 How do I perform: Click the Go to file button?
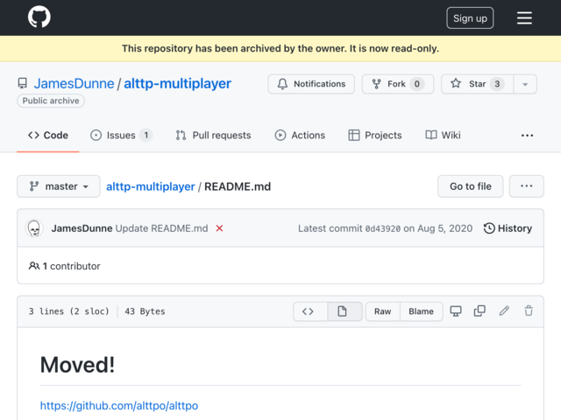pyautogui.click(x=471, y=186)
